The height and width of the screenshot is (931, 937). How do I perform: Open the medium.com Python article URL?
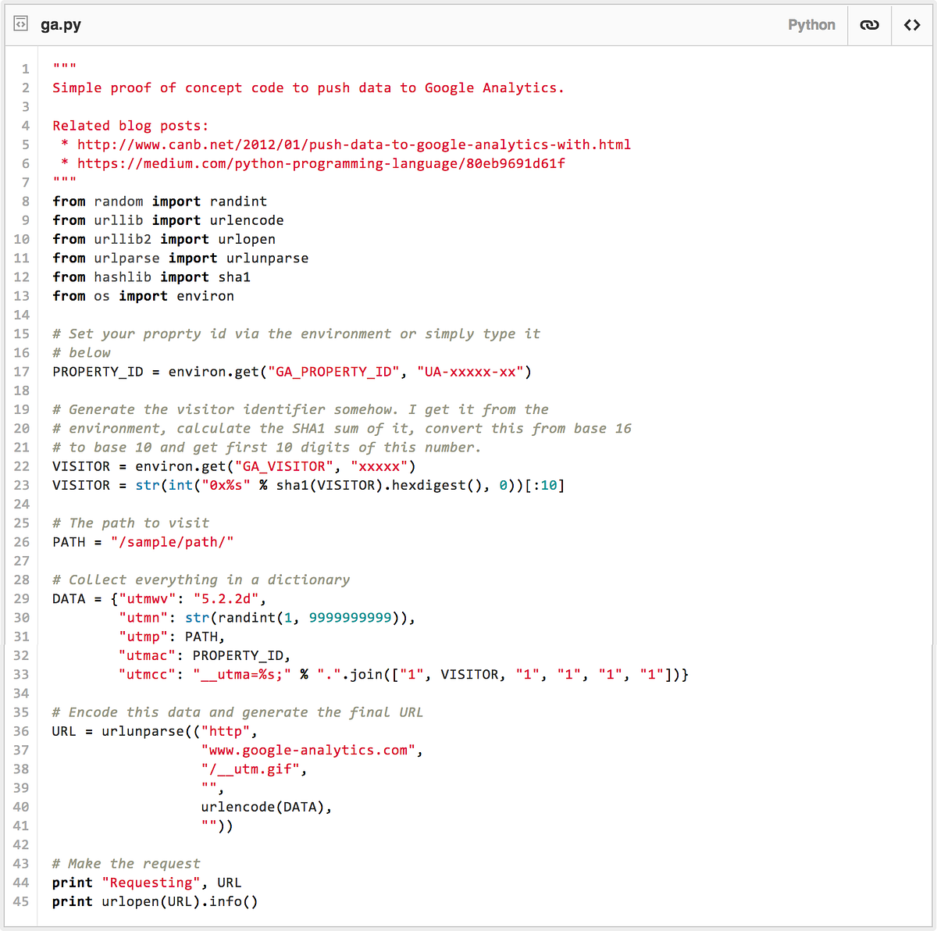(x=321, y=163)
